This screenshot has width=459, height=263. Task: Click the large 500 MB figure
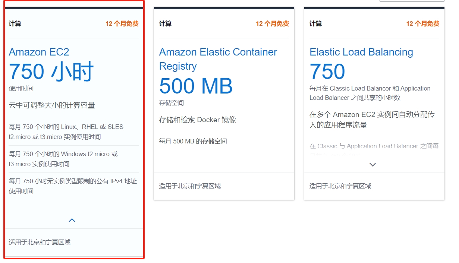click(196, 86)
